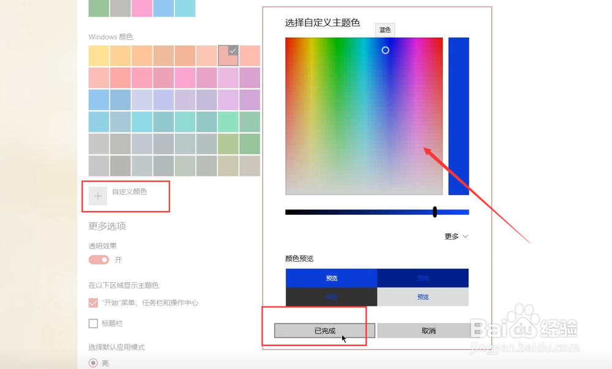Click the 更多选项 heading
612x369 pixels.
pos(107,226)
